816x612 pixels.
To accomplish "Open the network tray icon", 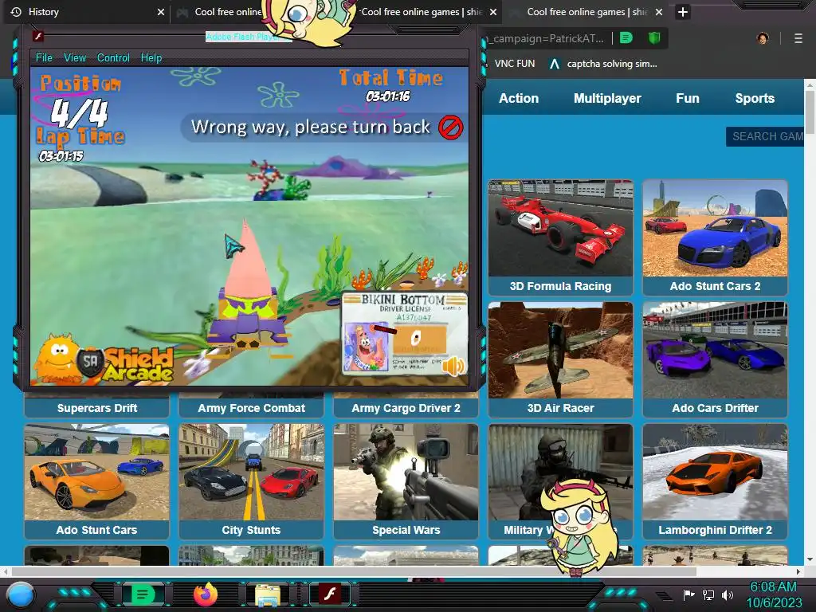I will click(x=708, y=594).
